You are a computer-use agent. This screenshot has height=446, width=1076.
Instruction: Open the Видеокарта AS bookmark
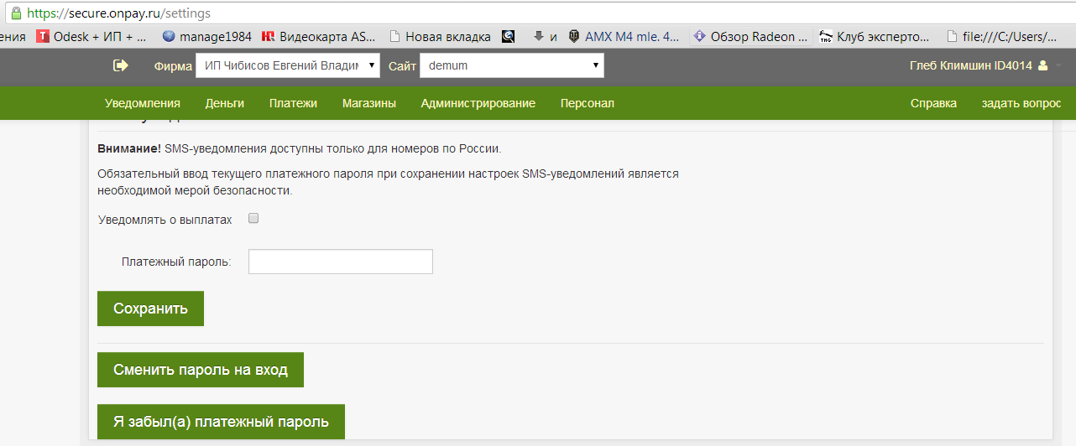319,37
